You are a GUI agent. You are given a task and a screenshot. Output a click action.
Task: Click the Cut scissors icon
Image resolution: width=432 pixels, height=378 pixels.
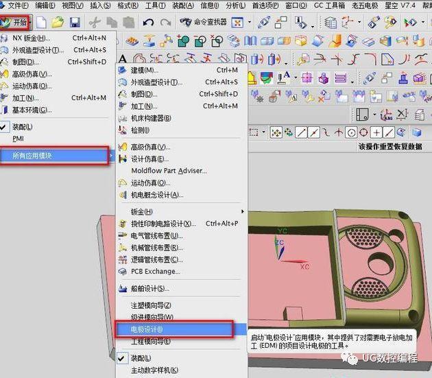coord(95,22)
